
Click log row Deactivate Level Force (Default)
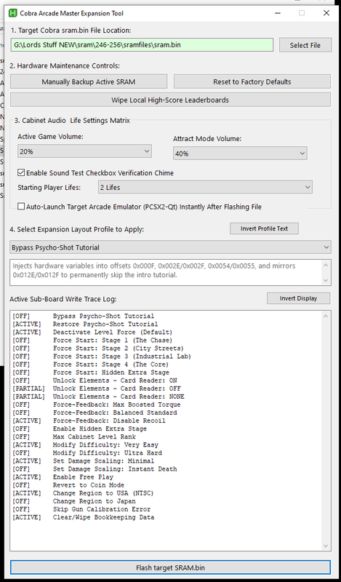click(92, 332)
